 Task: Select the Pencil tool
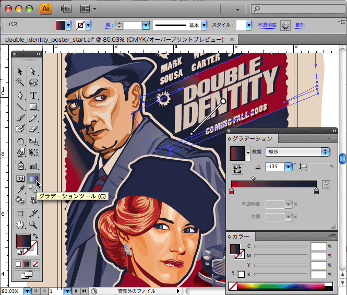(x=33, y=117)
